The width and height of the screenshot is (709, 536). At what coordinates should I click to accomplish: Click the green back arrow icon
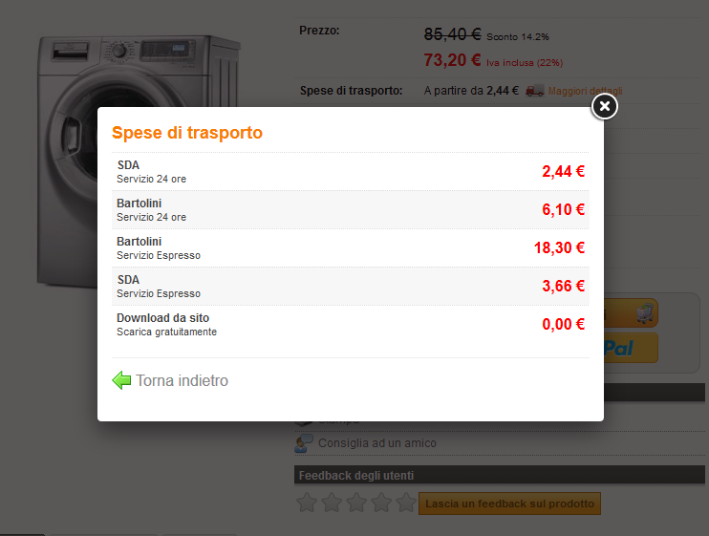(x=121, y=380)
